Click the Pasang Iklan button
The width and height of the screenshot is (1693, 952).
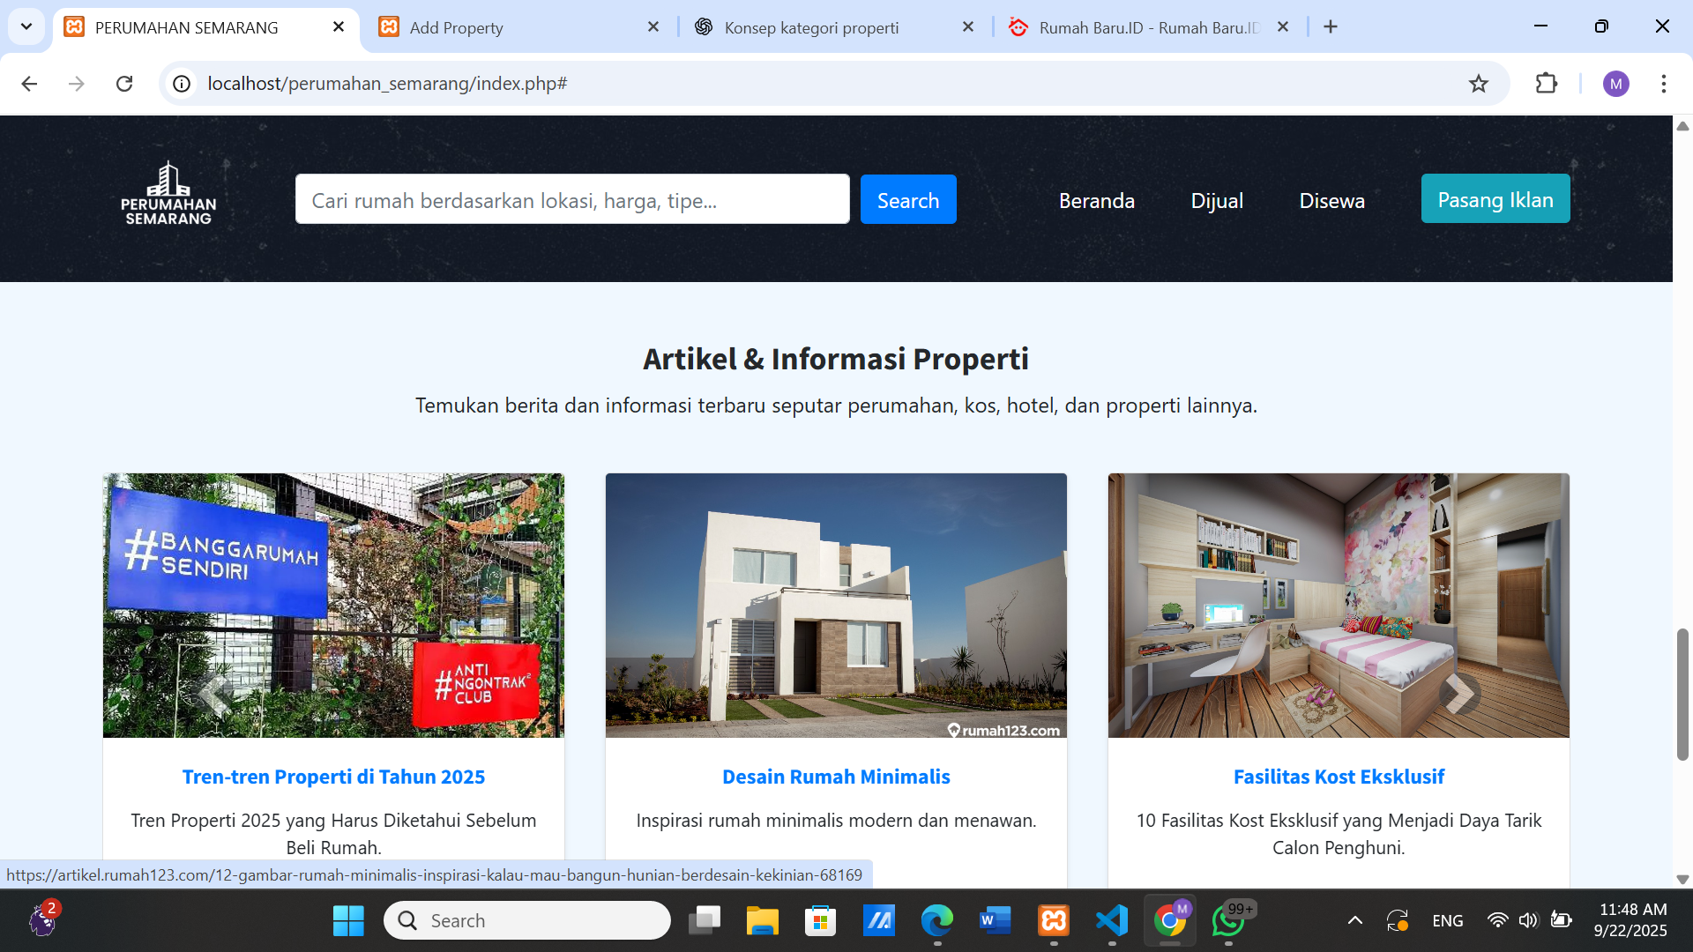[x=1495, y=199]
